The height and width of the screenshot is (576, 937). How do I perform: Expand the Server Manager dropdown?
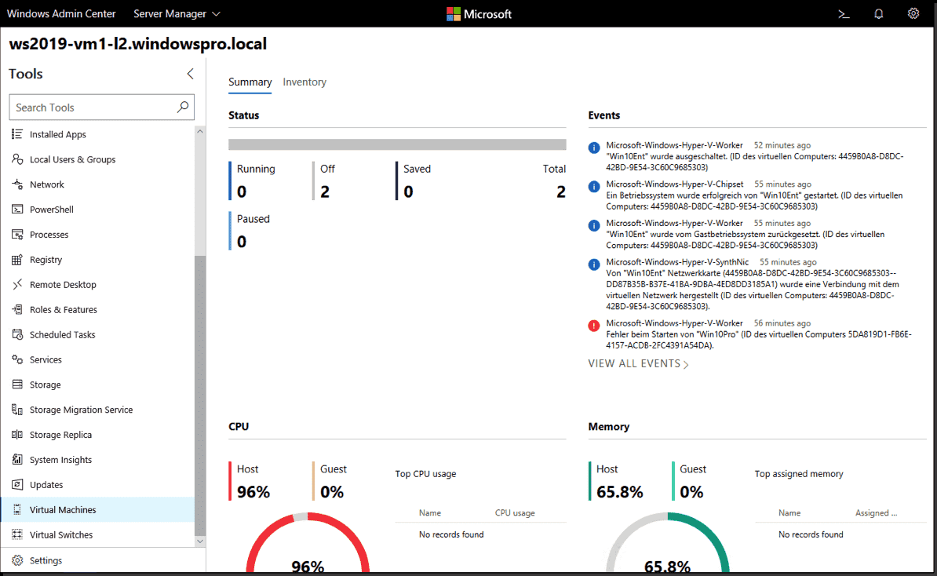[x=176, y=13]
